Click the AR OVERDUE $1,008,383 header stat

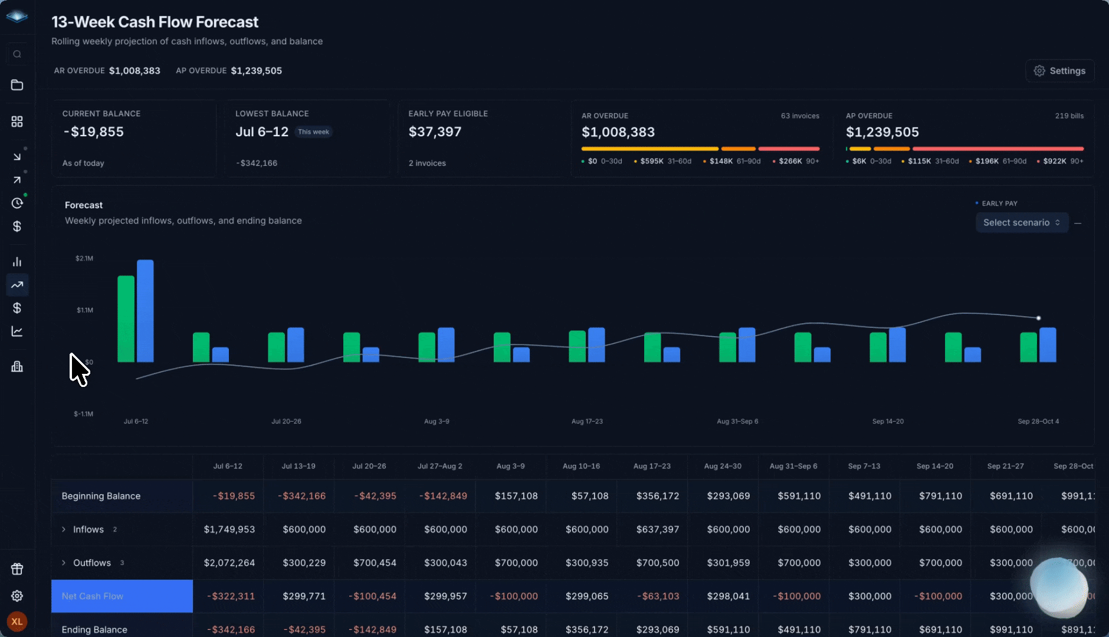point(107,71)
